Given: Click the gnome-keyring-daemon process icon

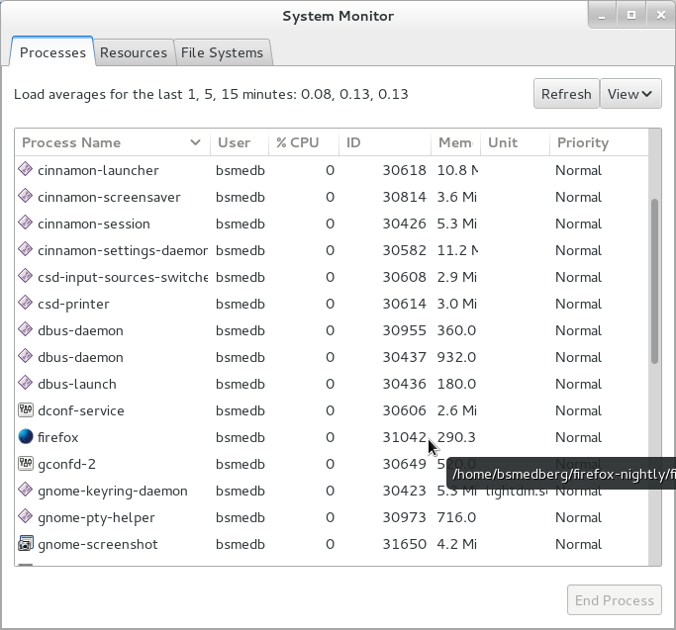Looking at the screenshot, I should 26,490.
